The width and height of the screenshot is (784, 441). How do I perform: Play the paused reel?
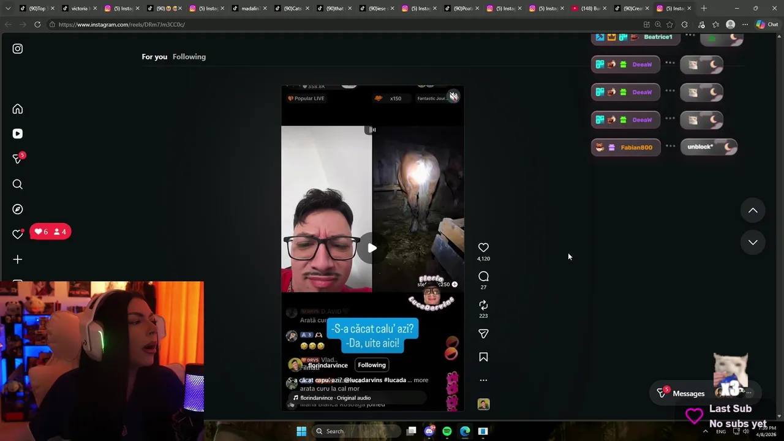click(372, 248)
